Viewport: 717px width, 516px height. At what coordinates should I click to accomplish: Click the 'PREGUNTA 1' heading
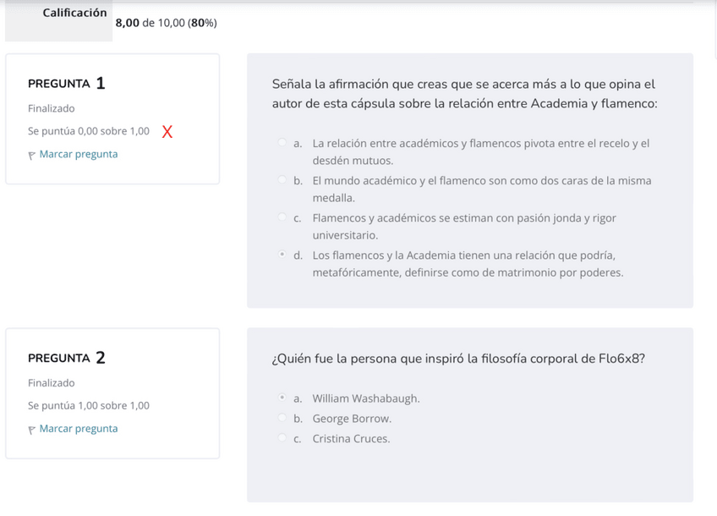tap(67, 84)
